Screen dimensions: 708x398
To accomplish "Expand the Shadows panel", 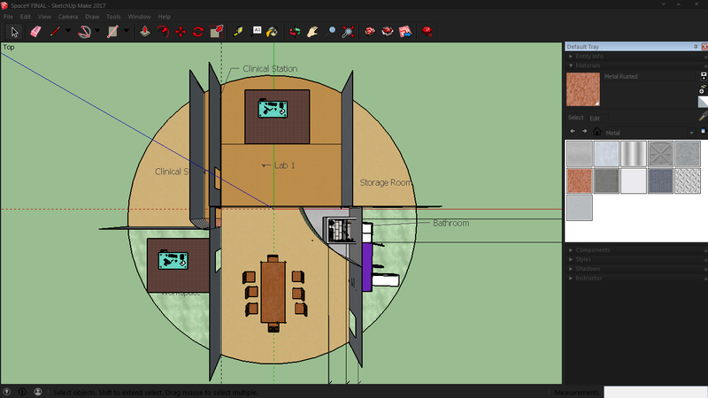I will point(588,269).
